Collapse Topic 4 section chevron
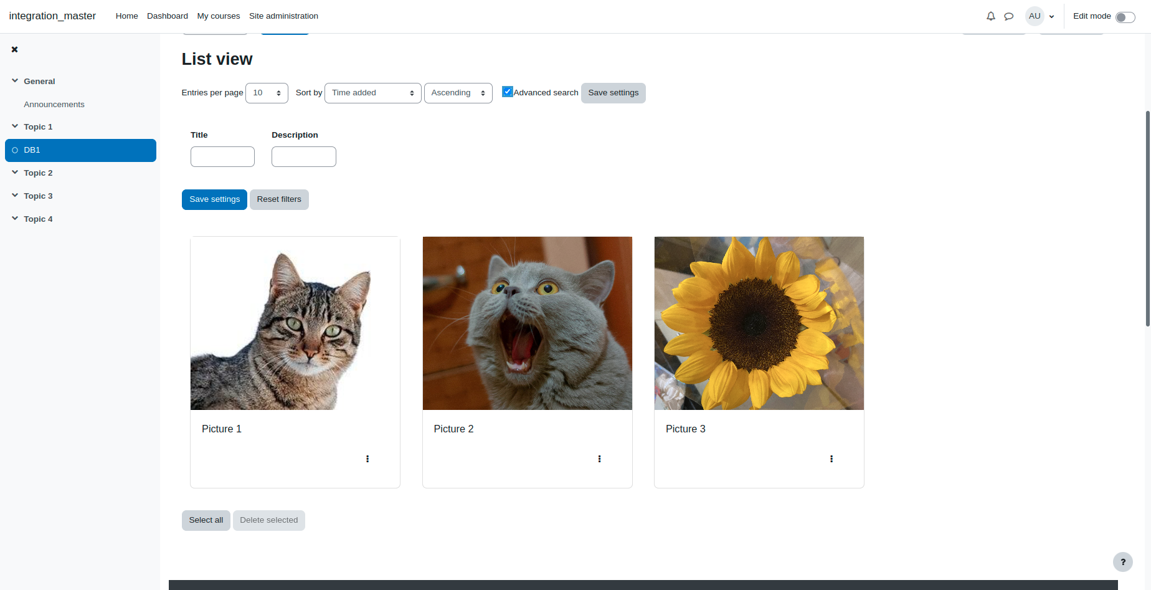Screen dimensions: 1151x590 coord(15,219)
